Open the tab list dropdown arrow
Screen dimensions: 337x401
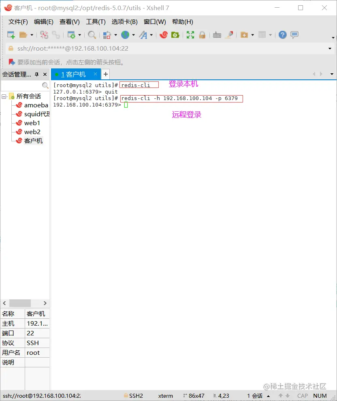[332, 74]
